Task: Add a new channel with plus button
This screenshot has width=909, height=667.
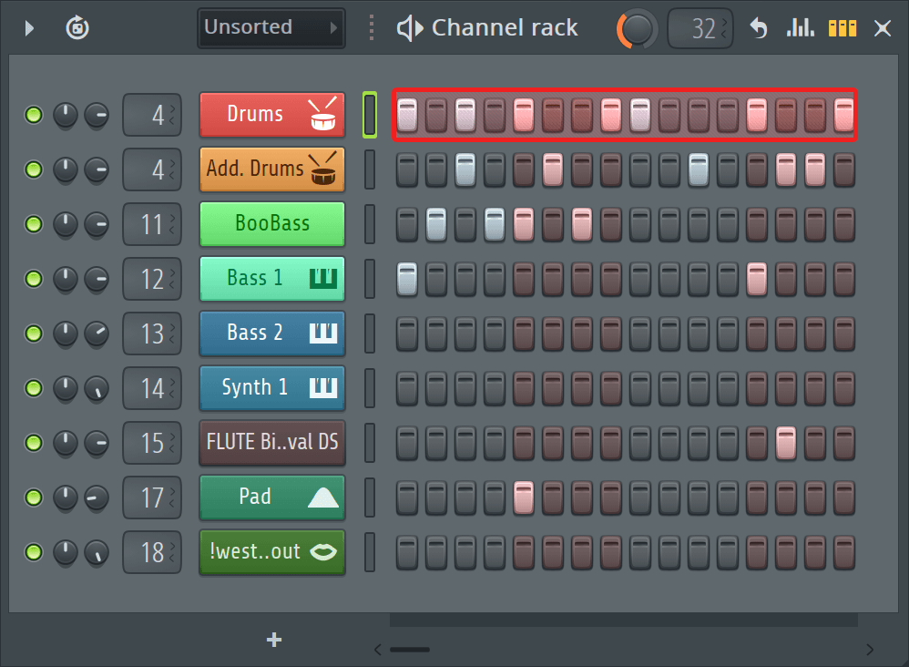Action: (x=274, y=640)
